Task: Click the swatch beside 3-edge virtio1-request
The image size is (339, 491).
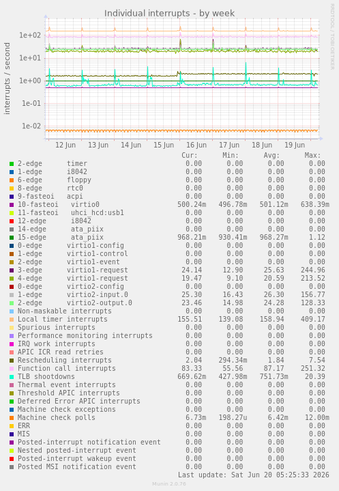Action: click(x=12, y=270)
